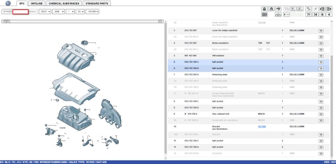Click the Search button
The width and height of the screenshot is (336, 164).
click(x=33, y=12)
